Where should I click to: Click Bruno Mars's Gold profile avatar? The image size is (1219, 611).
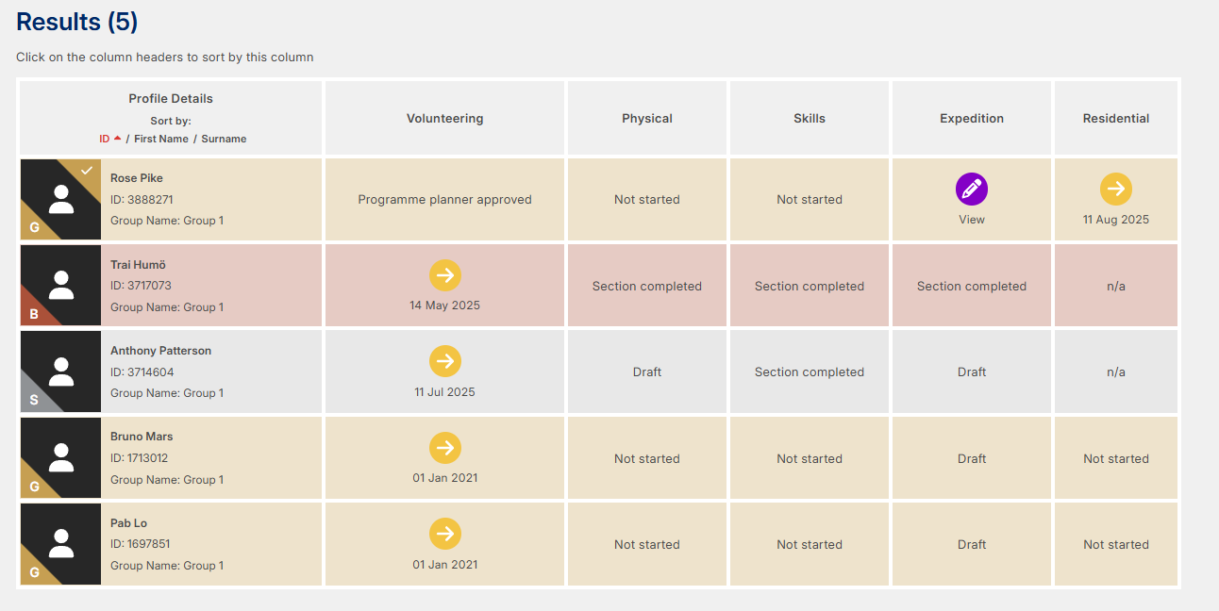coord(60,458)
